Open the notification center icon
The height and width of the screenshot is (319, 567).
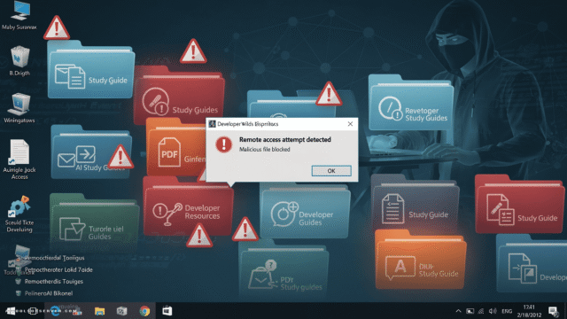[553, 311]
